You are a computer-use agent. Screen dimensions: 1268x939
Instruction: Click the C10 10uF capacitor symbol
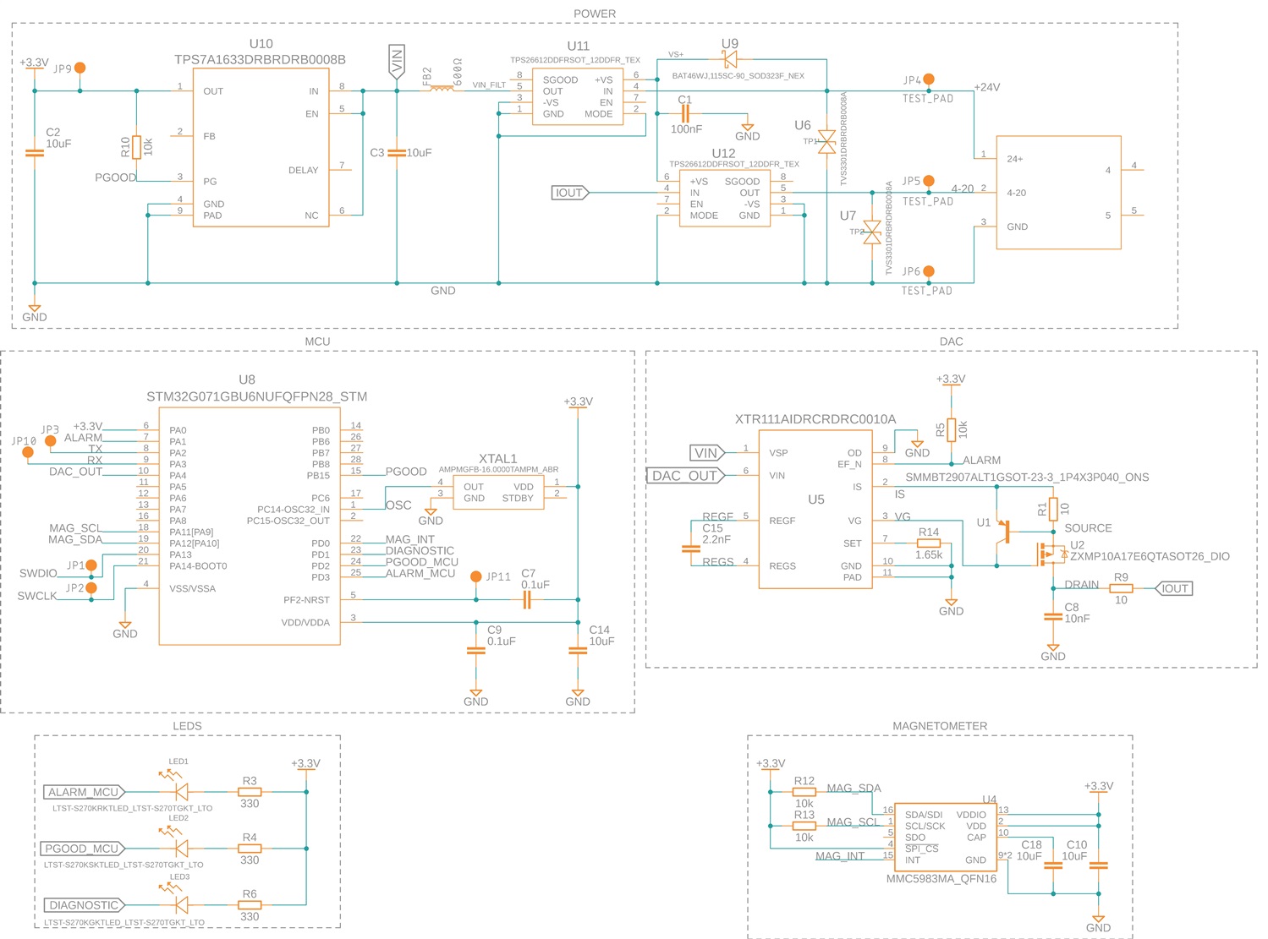tap(1099, 865)
